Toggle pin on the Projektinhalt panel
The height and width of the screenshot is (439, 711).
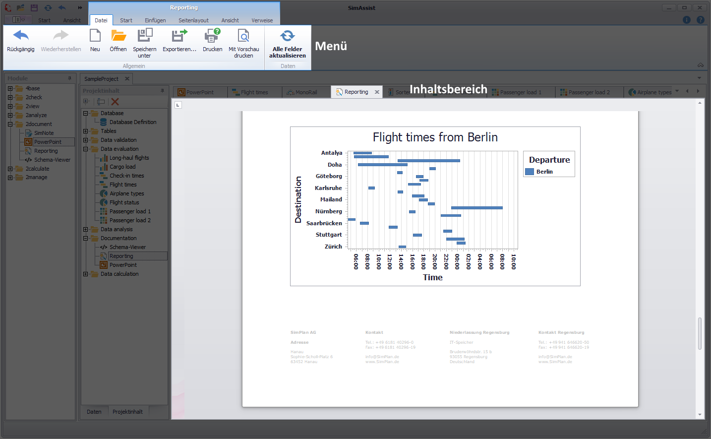tap(162, 90)
